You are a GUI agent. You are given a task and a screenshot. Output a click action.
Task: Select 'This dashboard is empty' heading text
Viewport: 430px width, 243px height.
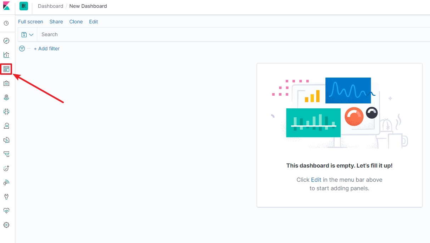click(340, 165)
